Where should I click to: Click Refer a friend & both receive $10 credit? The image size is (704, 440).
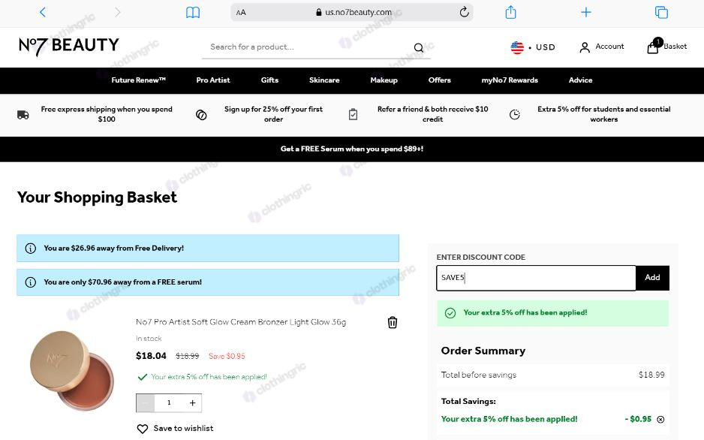pyautogui.click(x=432, y=114)
